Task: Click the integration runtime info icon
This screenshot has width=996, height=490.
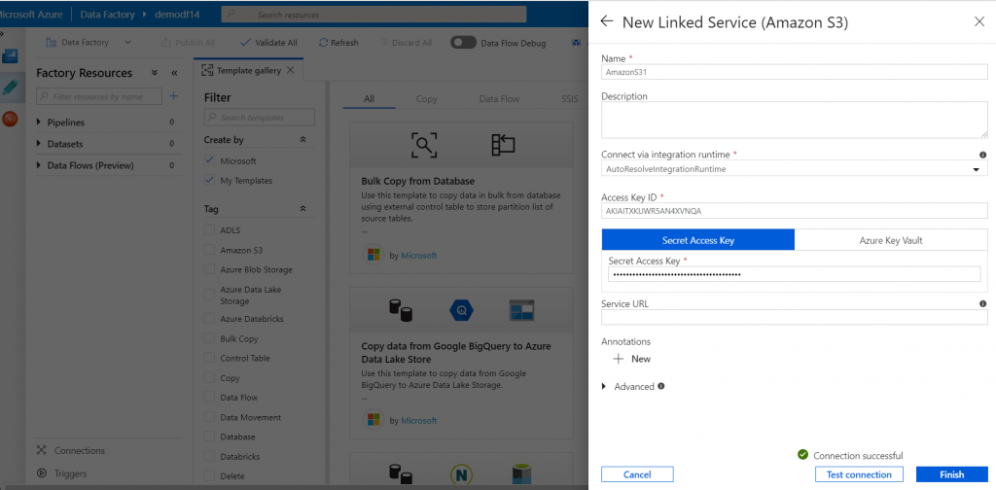Action: 982,155
